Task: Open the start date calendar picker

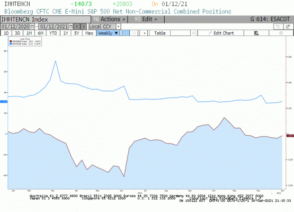Action: (x=32, y=26)
